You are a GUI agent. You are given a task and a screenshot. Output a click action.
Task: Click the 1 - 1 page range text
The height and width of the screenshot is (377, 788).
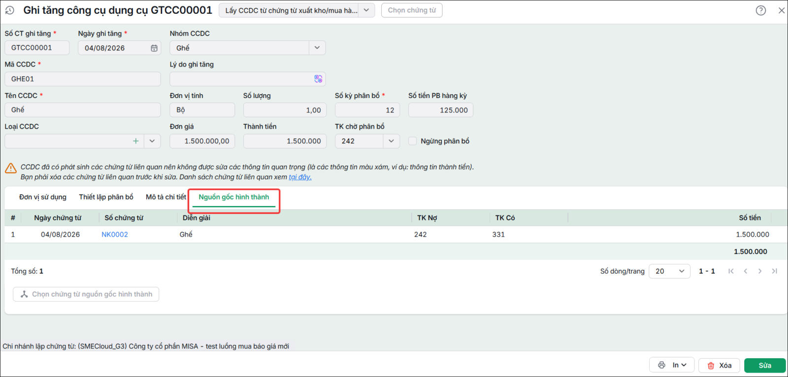pos(707,271)
